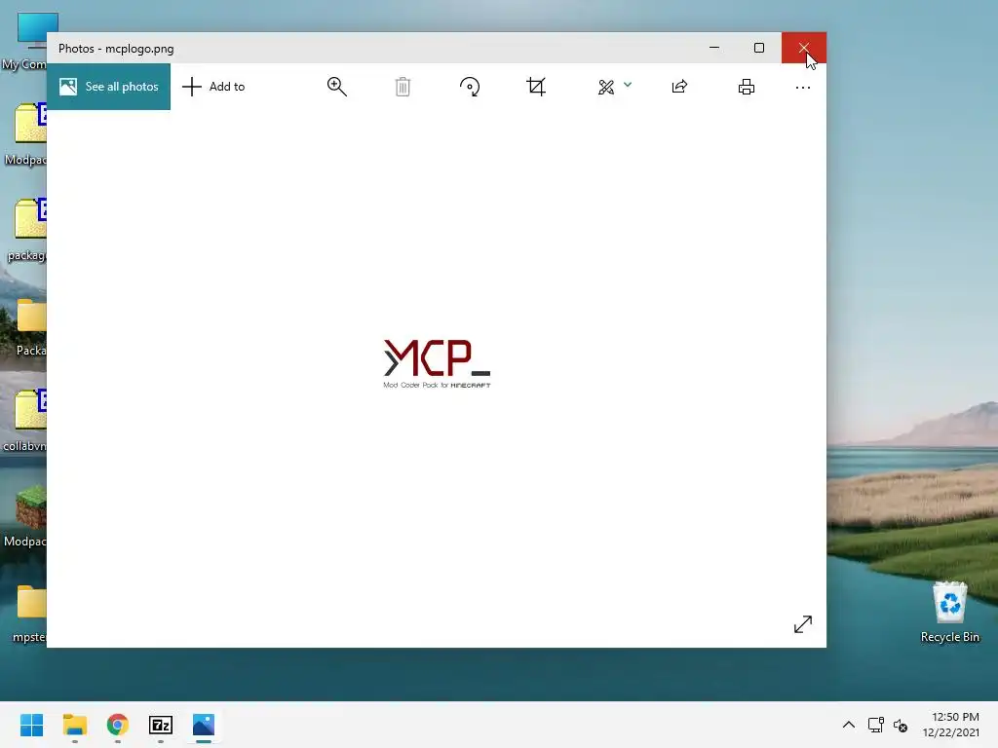Open File Explorer from the taskbar
This screenshot has width=998, height=748.
pos(75,725)
